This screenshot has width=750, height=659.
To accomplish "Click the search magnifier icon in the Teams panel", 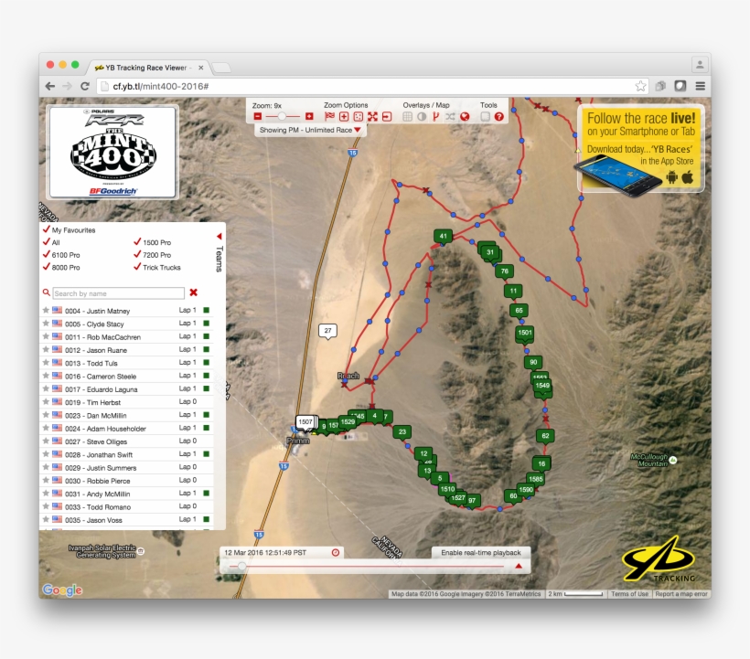I will [x=47, y=292].
